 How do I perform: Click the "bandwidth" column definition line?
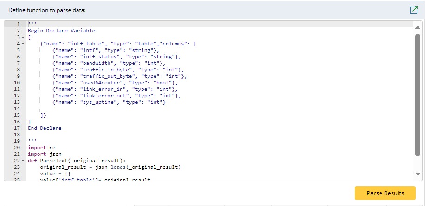[x=109, y=63]
